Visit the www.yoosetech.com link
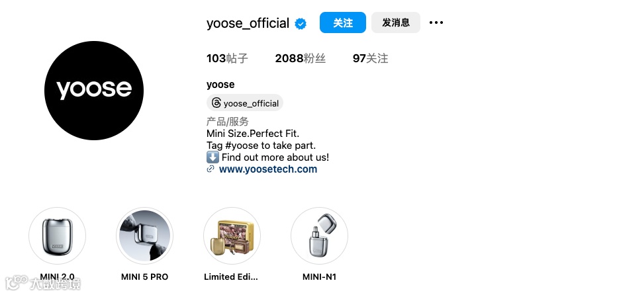 (268, 169)
